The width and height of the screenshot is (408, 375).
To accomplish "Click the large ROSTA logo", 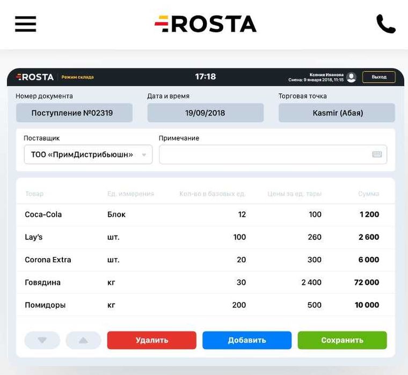I will tap(206, 24).
